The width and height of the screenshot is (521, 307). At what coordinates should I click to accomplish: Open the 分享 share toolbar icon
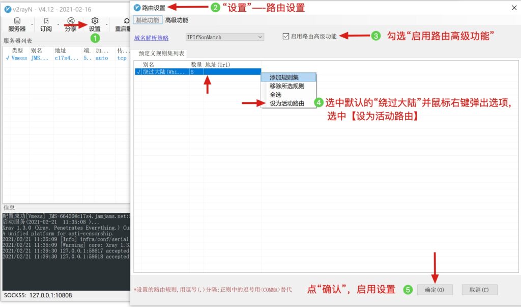click(70, 24)
